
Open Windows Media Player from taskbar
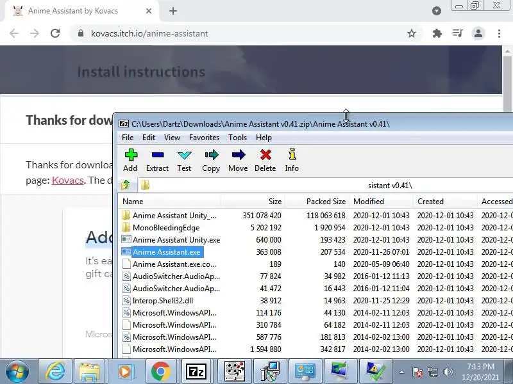click(125, 371)
